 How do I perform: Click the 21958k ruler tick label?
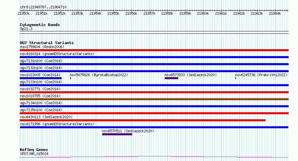coord(167,13)
